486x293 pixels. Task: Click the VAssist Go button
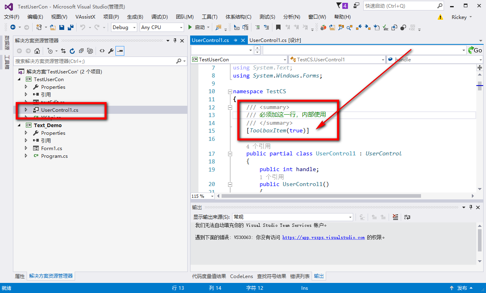(x=475, y=50)
